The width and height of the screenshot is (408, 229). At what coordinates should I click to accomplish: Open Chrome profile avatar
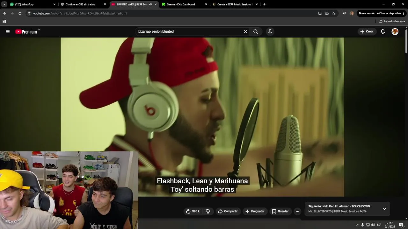coord(352,13)
